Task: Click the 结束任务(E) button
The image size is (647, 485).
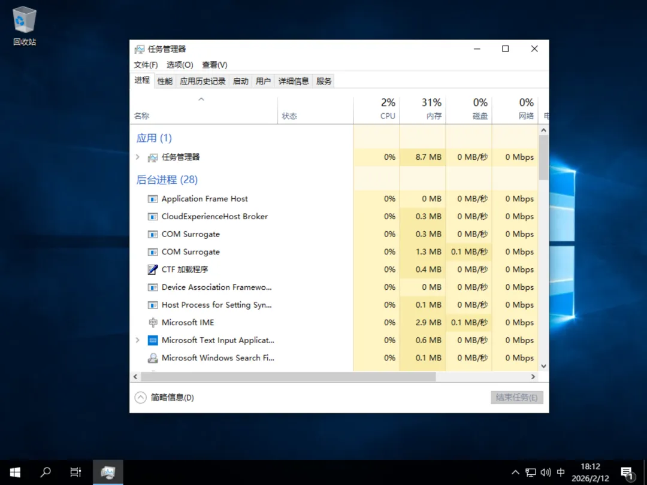Action: click(x=516, y=398)
